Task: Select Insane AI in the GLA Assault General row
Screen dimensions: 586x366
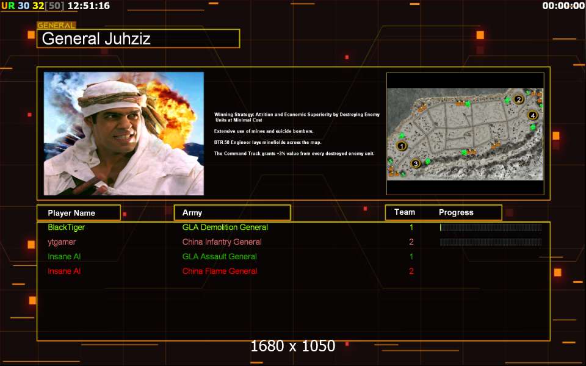Action: [x=64, y=257]
